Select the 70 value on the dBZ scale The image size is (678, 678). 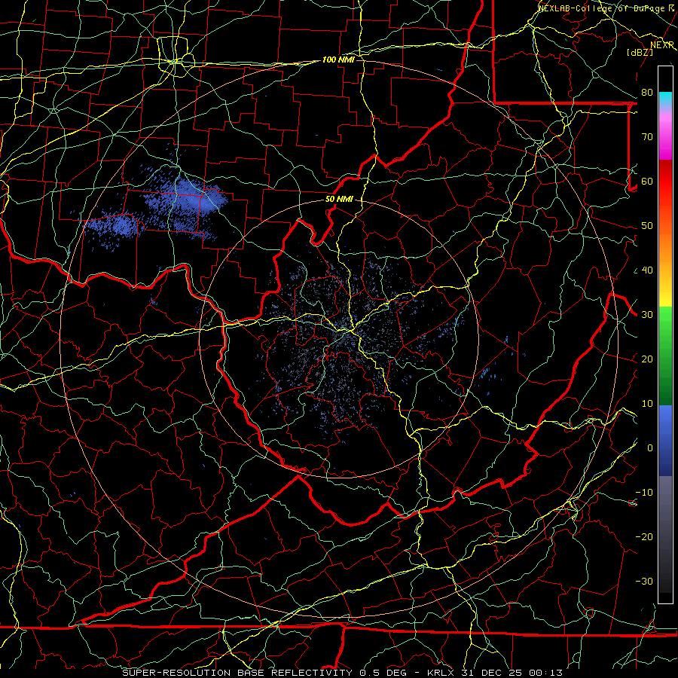[x=647, y=137]
